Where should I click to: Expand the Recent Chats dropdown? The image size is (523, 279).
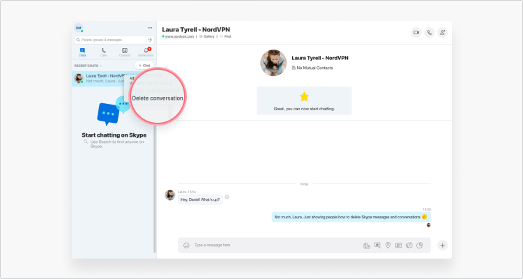(88, 66)
